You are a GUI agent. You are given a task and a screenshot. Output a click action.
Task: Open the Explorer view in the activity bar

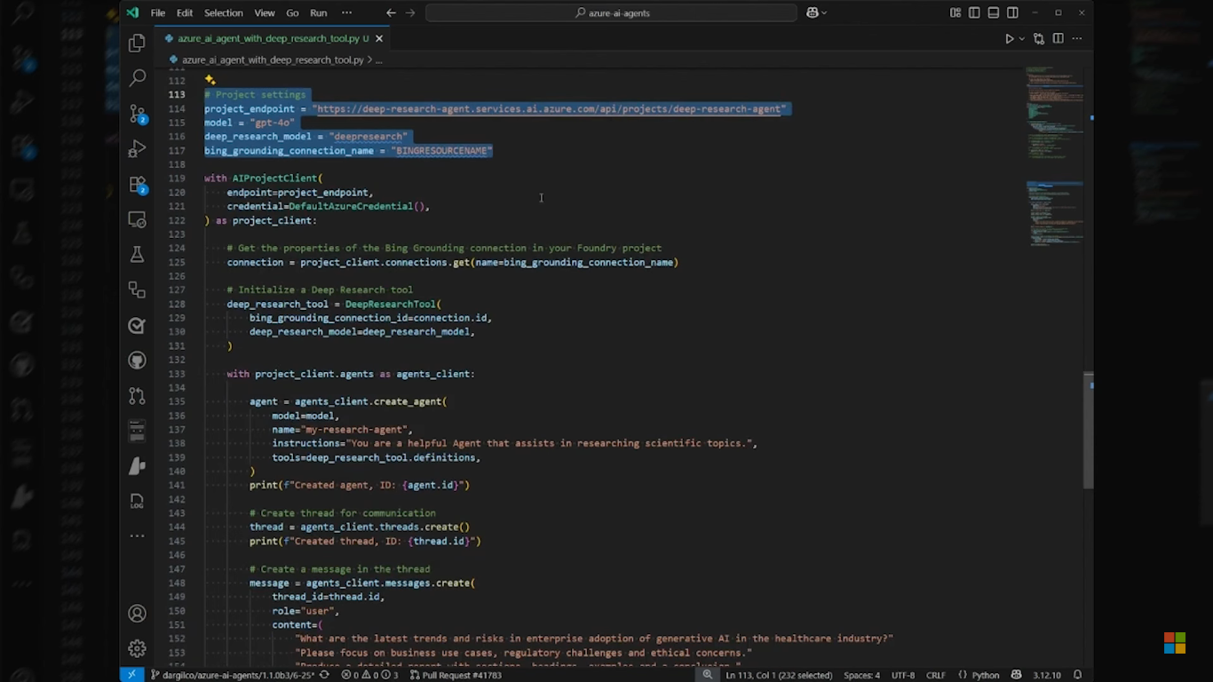[x=137, y=43]
